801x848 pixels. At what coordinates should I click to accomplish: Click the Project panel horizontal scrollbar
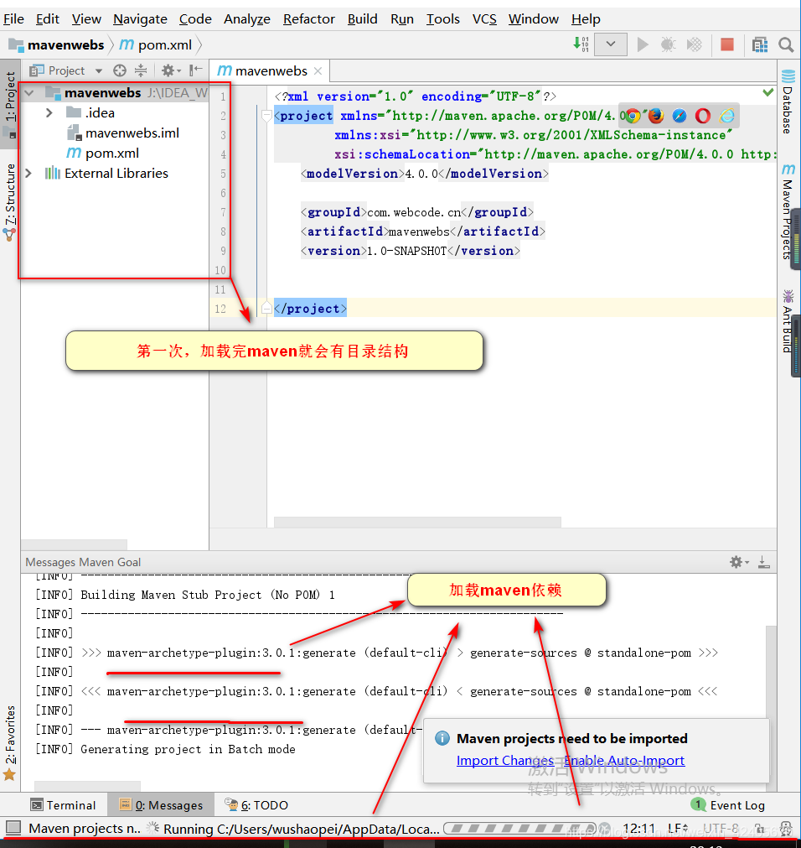pyautogui.click(x=74, y=544)
